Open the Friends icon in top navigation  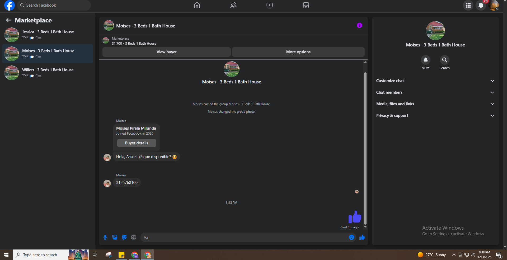pyautogui.click(x=233, y=5)
